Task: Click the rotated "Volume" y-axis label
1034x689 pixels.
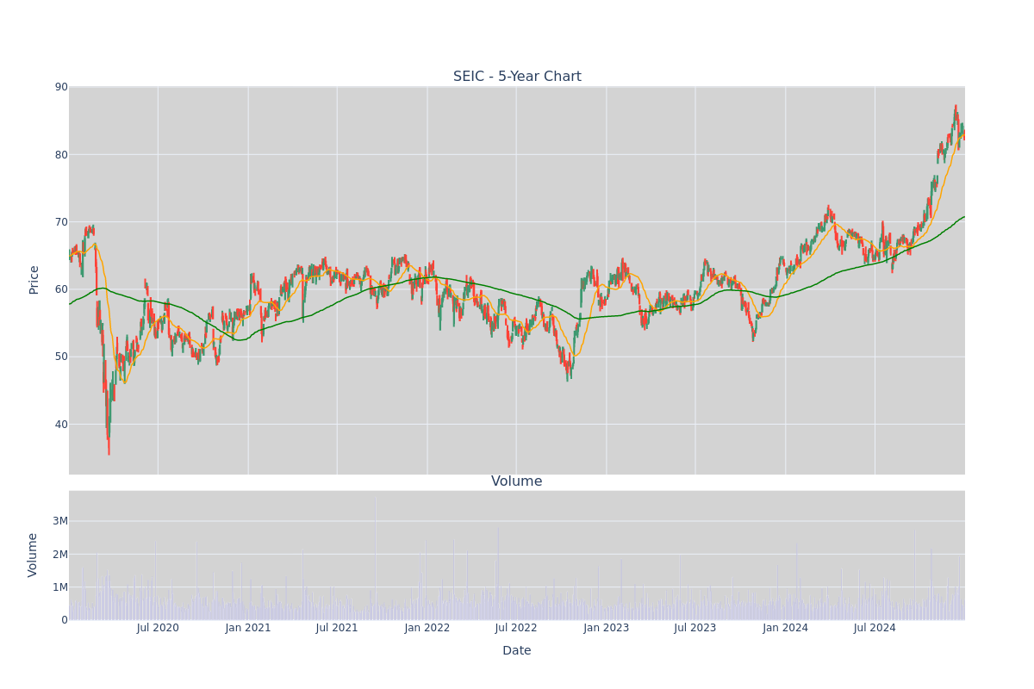Action: point(34,555)
